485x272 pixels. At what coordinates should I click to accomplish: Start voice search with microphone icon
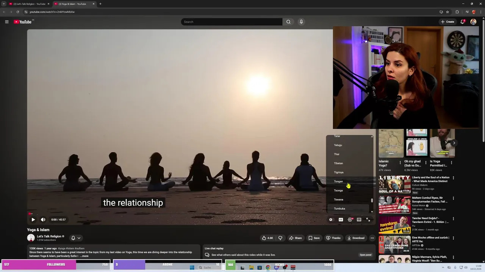pyautogui.click(x=301, y=22)
